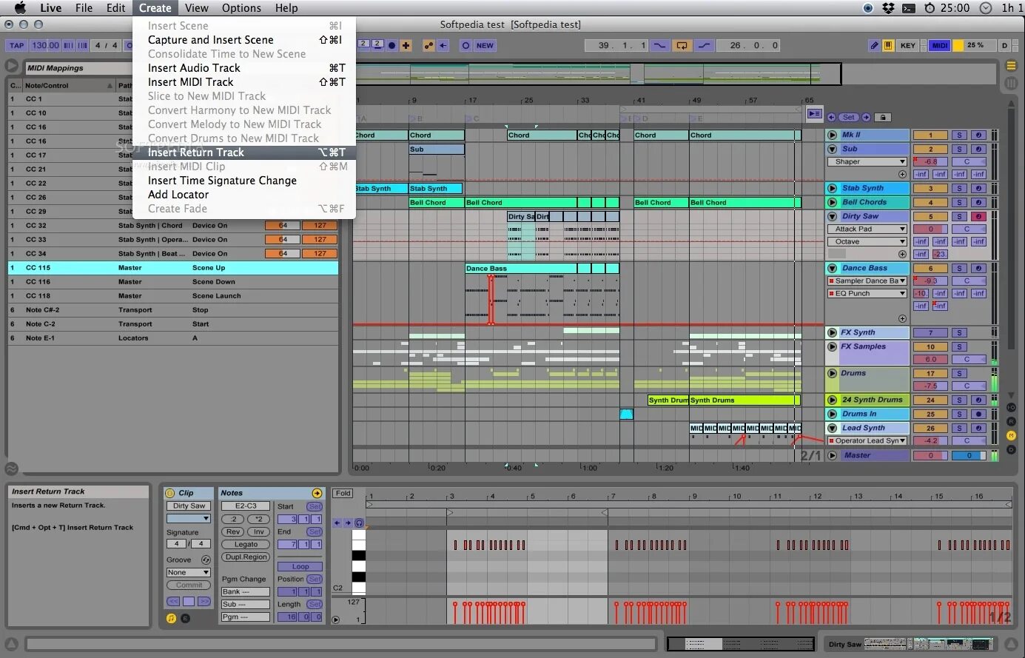Viewport: 1025px width, 658px height.
Task: Choose Insert Return Track menu item
Action: pyautogui.click(x=244, y=152)
